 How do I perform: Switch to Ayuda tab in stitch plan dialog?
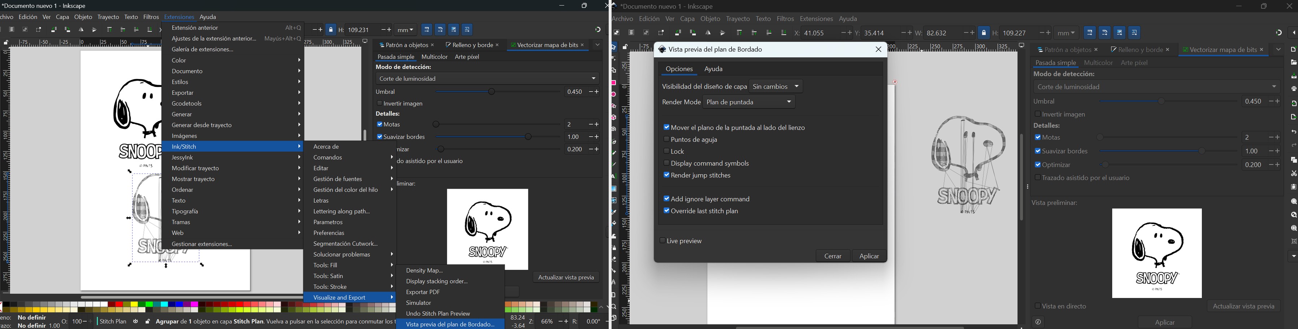714,69
